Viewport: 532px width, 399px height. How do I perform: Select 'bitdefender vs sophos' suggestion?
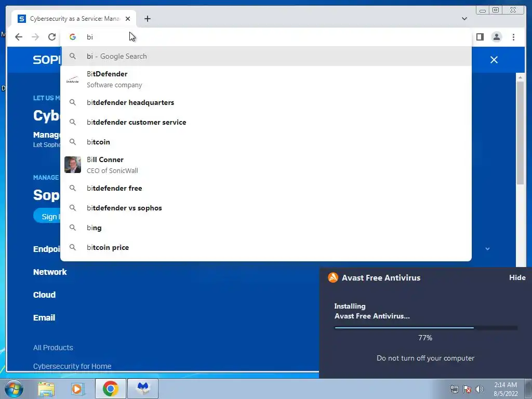tap(266, 208)
